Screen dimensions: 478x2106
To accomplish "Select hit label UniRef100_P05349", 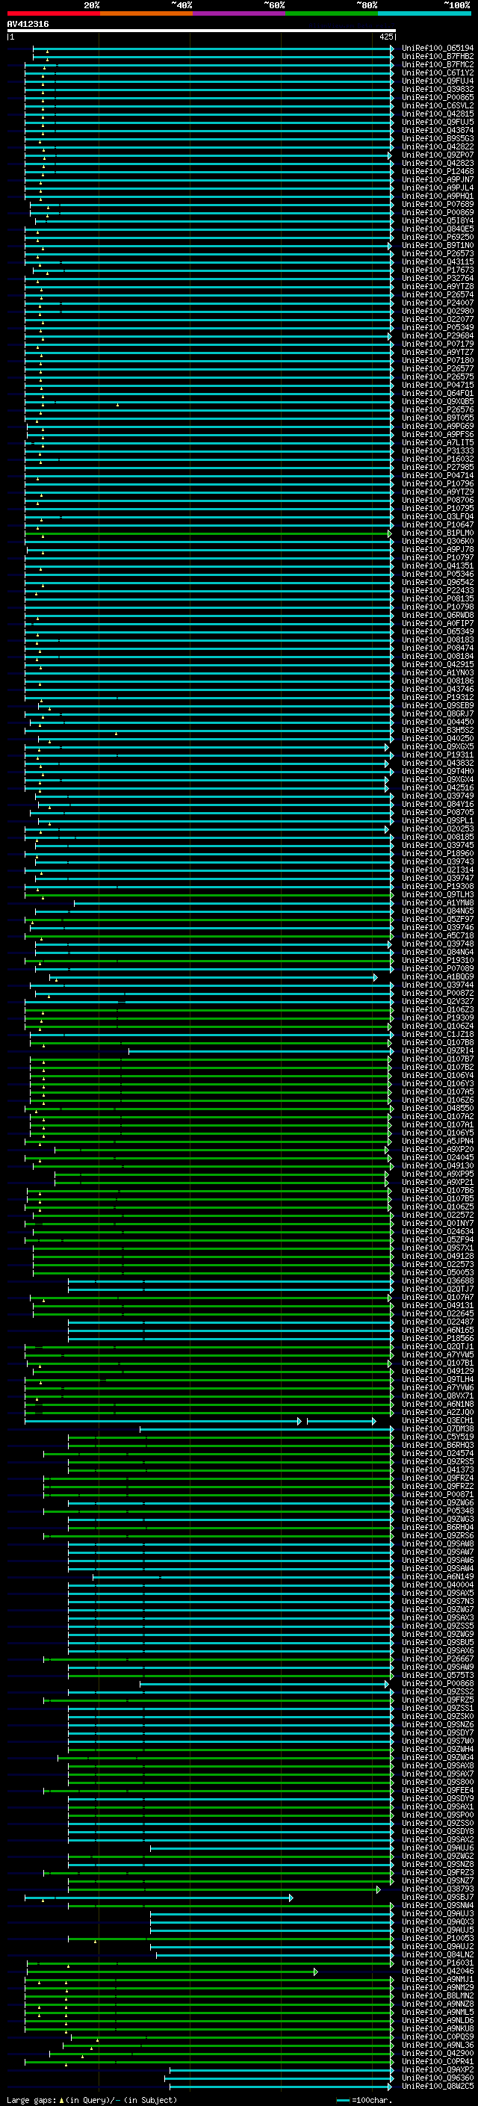I will coord(437,328).
